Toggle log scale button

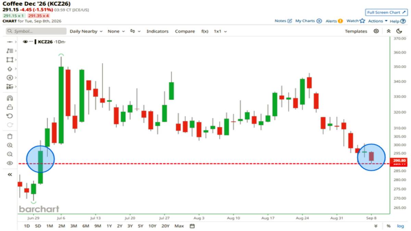400,226
